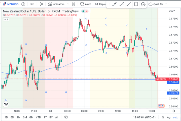
Task: Open indicator templates grid icon
Action: pos(74,4)
